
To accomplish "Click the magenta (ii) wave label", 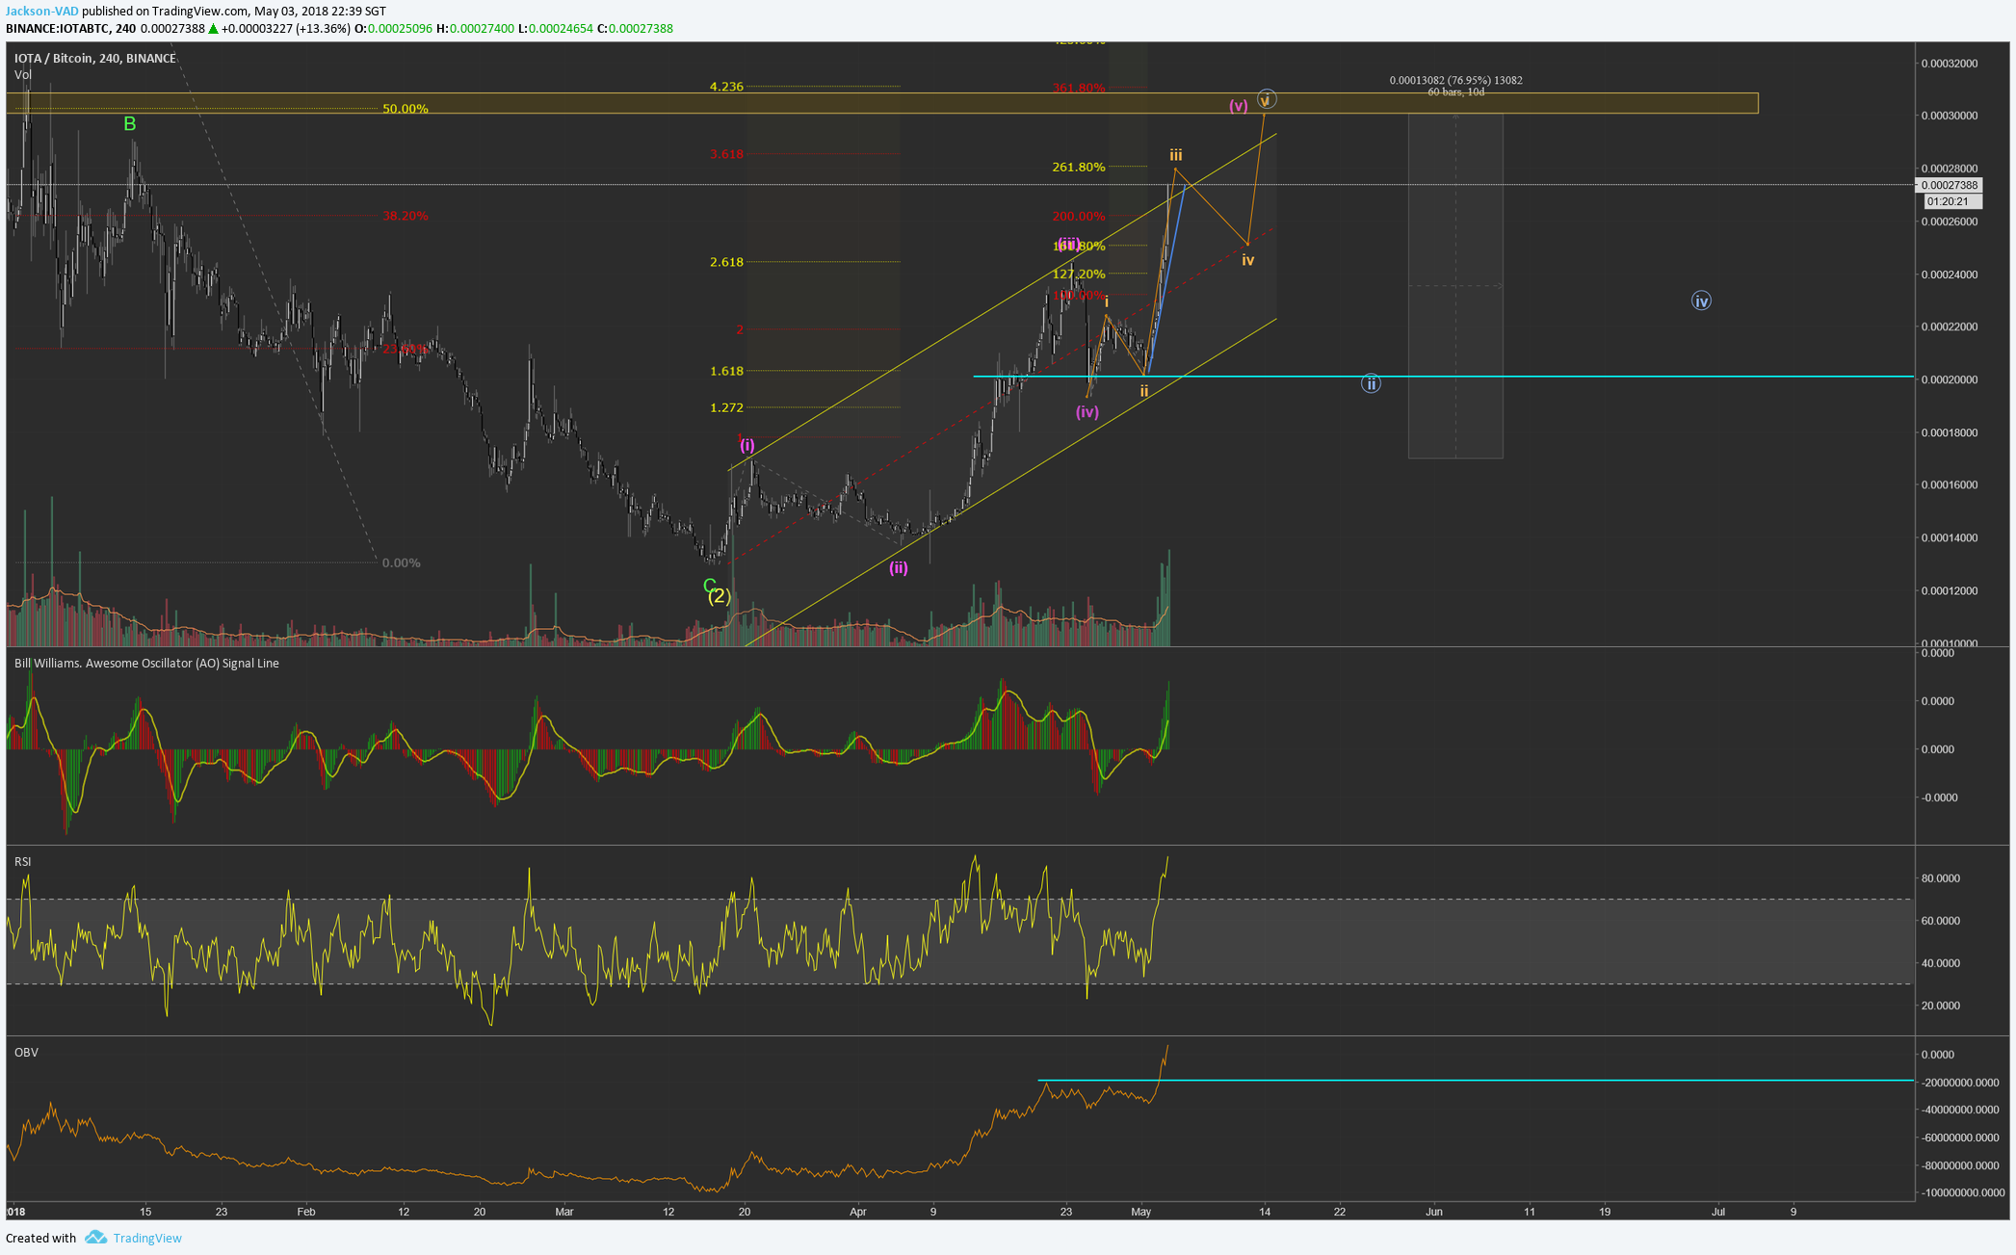I will pyautogui.click(x=898, y=567).
